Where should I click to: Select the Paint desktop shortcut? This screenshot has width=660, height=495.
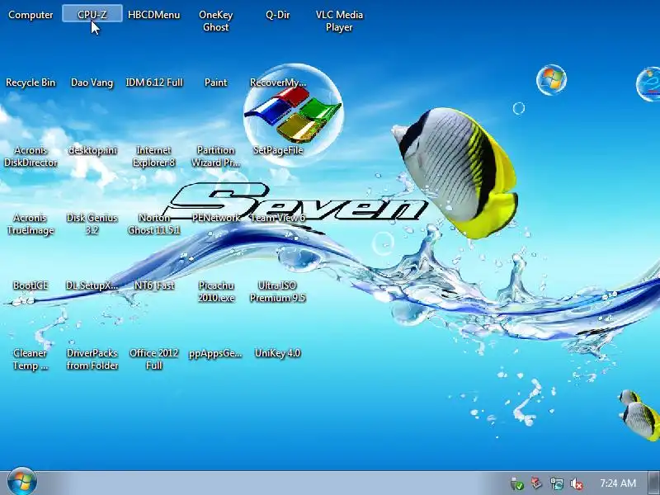[216, 82]
